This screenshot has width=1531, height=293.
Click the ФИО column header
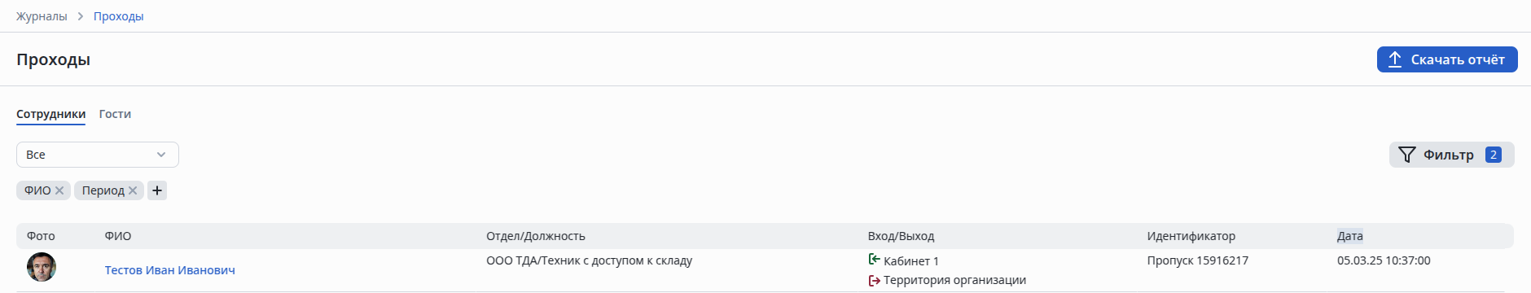coord(117,236)
